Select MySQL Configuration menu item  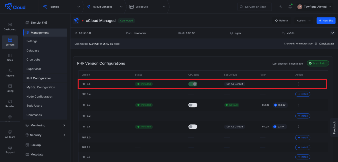pos(41,87)
